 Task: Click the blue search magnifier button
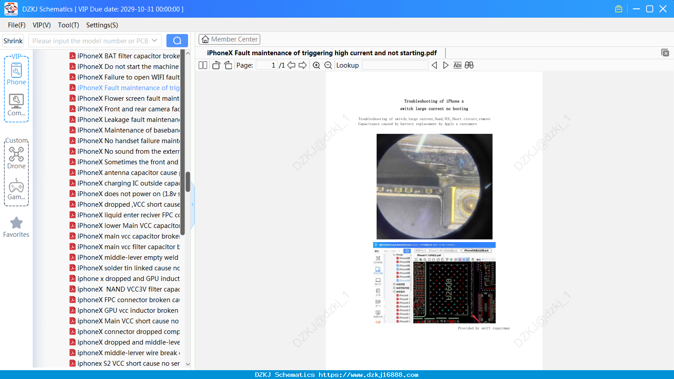177,41
